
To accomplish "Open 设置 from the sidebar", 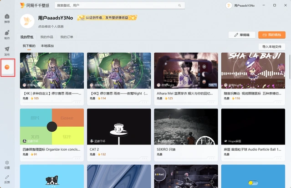I will tap(7, 164).
